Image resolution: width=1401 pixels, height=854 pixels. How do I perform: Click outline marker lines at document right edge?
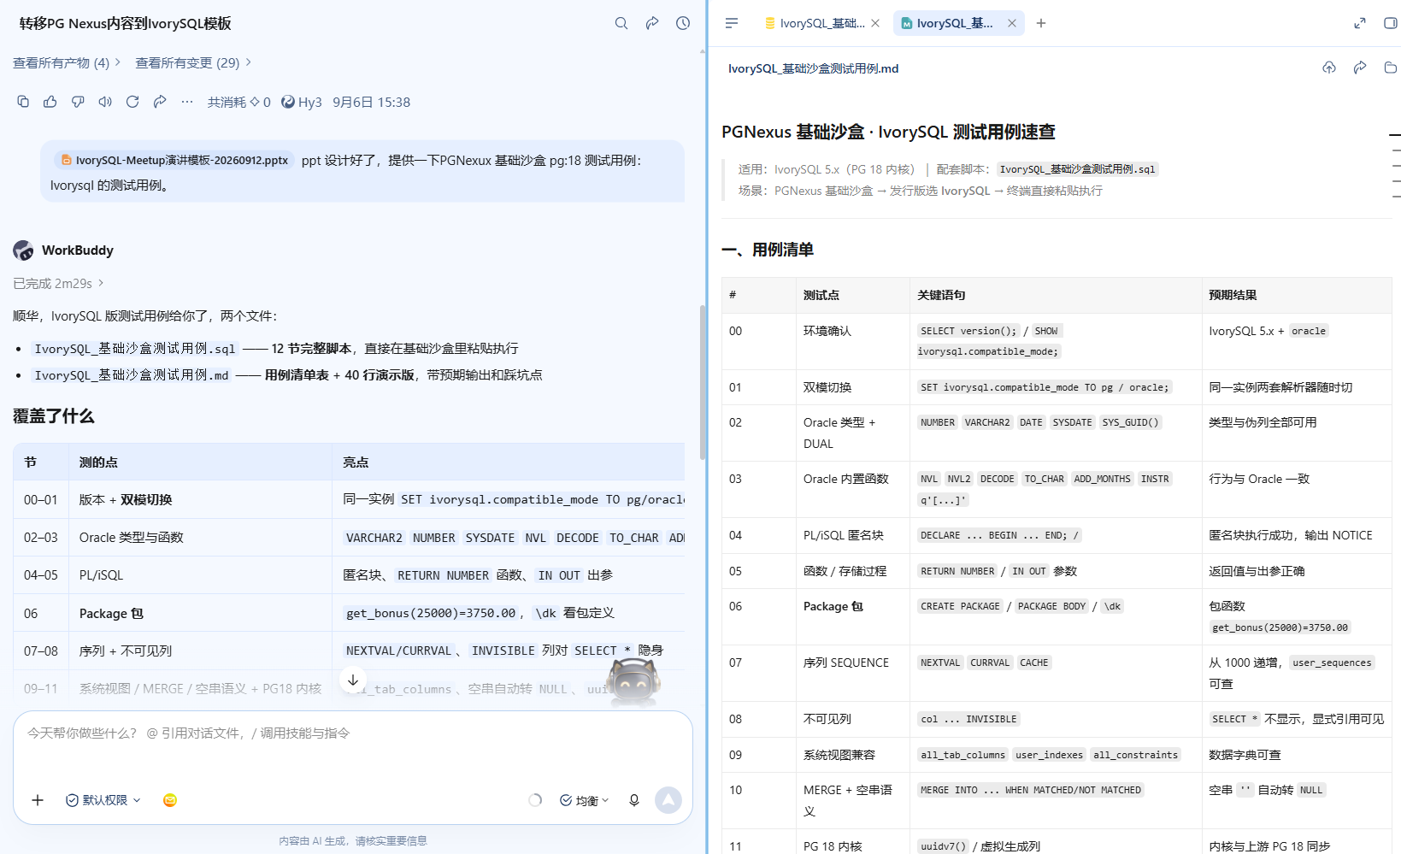coord(1395,166)
